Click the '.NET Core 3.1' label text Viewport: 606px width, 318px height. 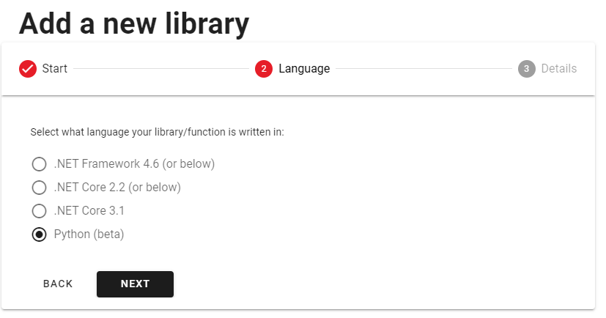(x=89, y=211)
